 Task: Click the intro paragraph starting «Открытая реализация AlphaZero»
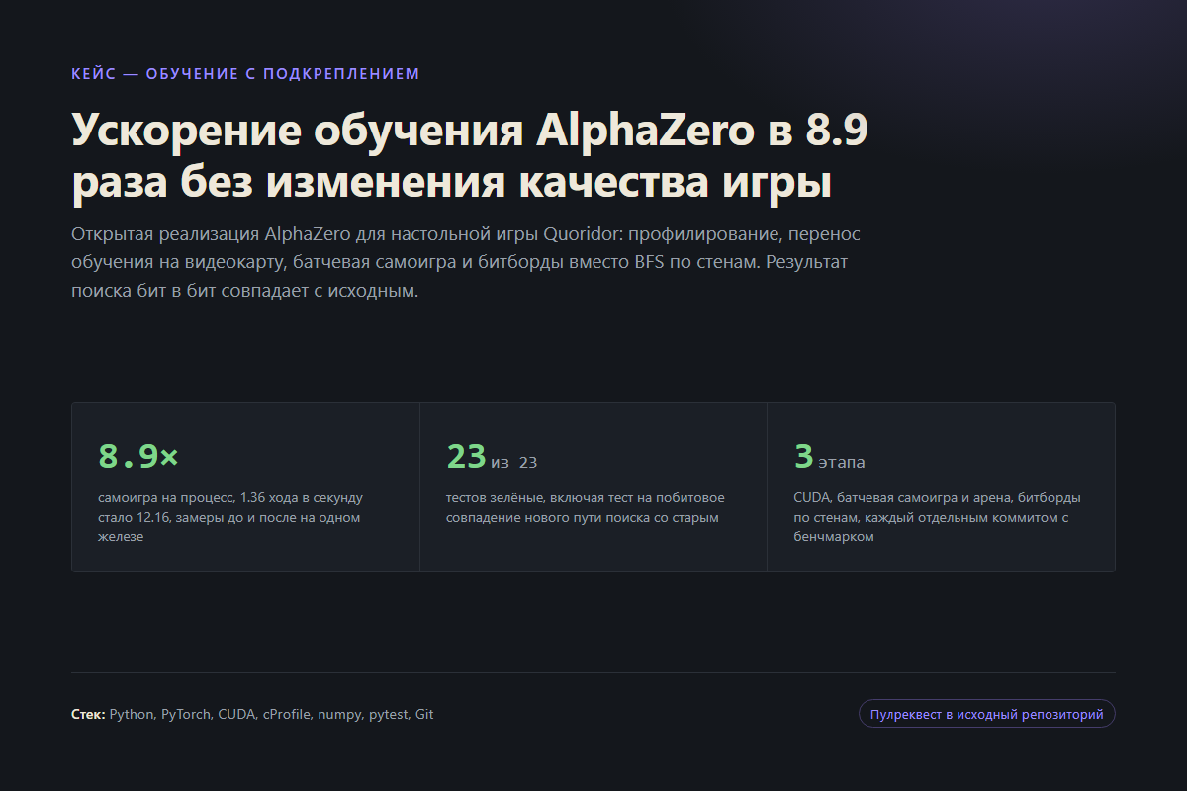(466, 263)
